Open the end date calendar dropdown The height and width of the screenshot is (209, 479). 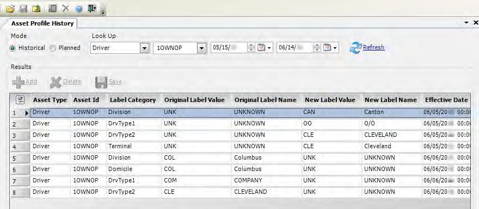click(330, 48)
